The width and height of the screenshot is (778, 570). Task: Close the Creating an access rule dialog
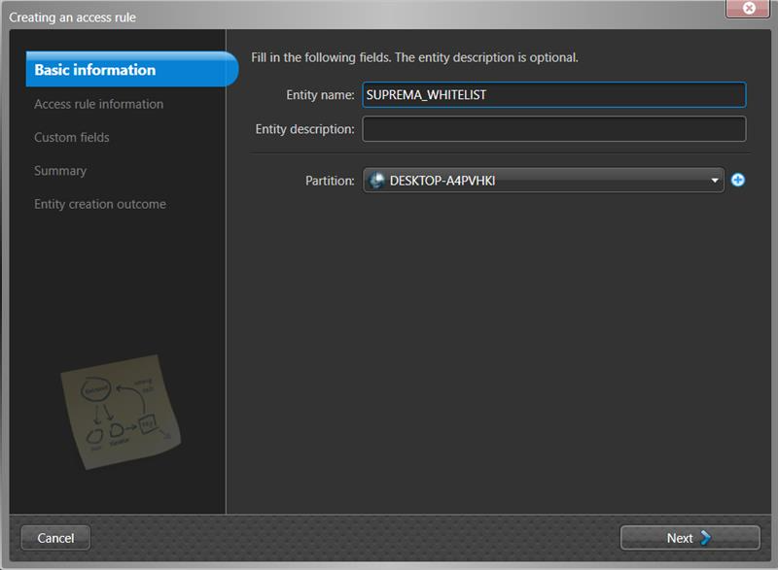click(748, 9)
